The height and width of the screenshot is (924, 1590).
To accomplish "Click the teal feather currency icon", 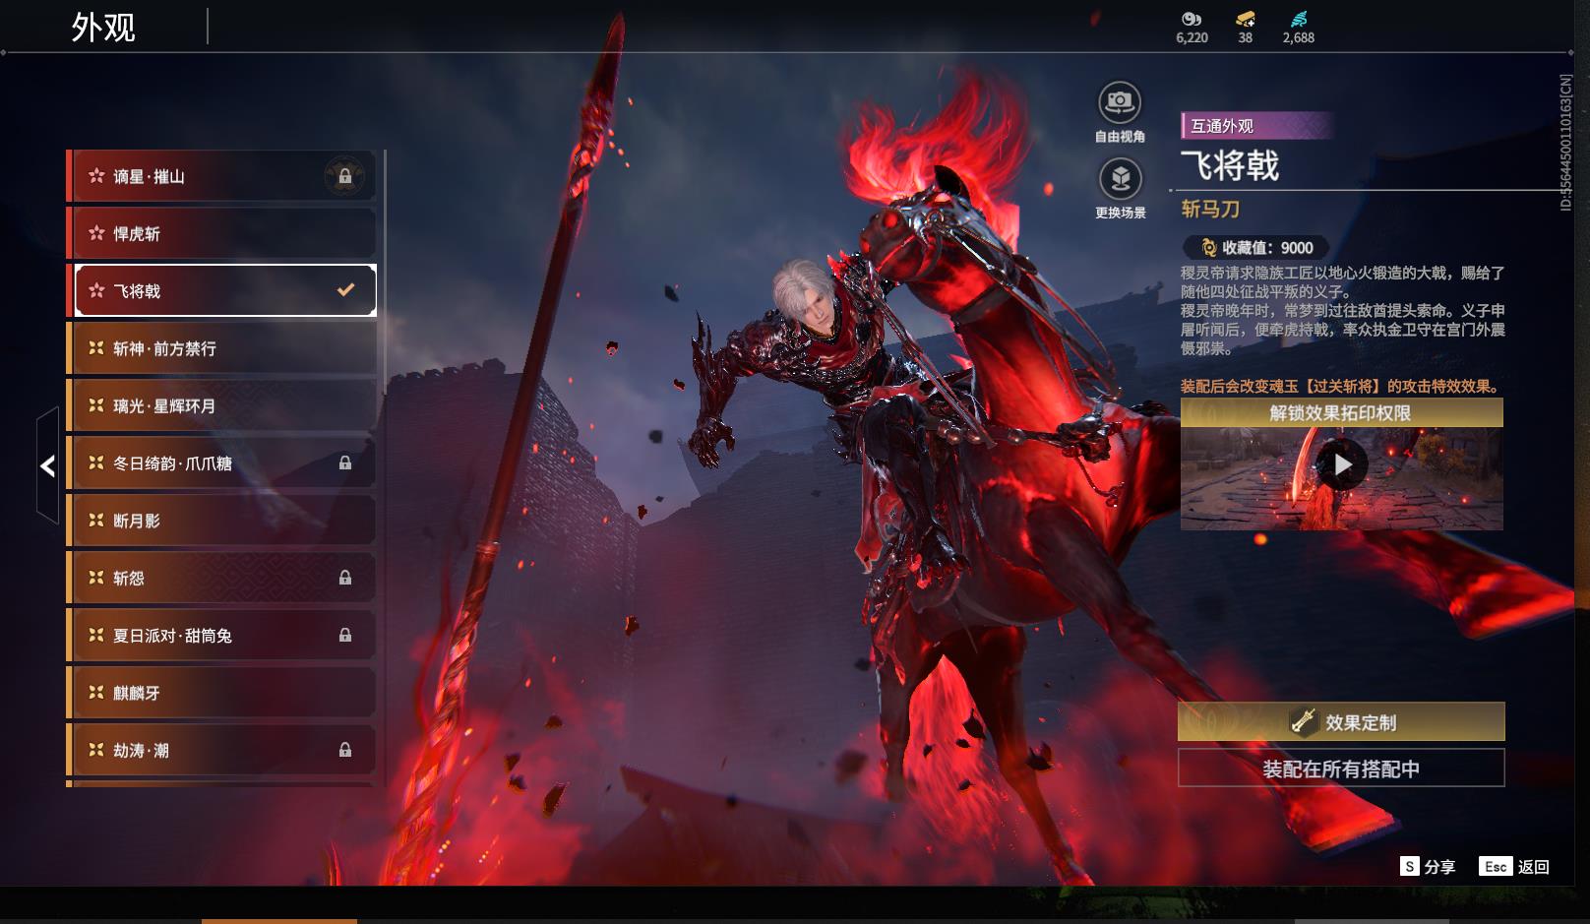I will [x=1299, y=19].
